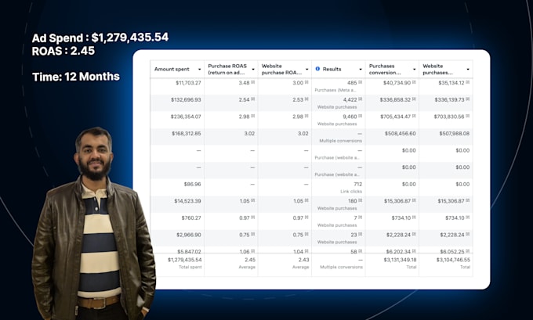Click the footnote icon next to 485
Image resolution: width=533 pixels, height=320 pixels.
tap(361, 82)
